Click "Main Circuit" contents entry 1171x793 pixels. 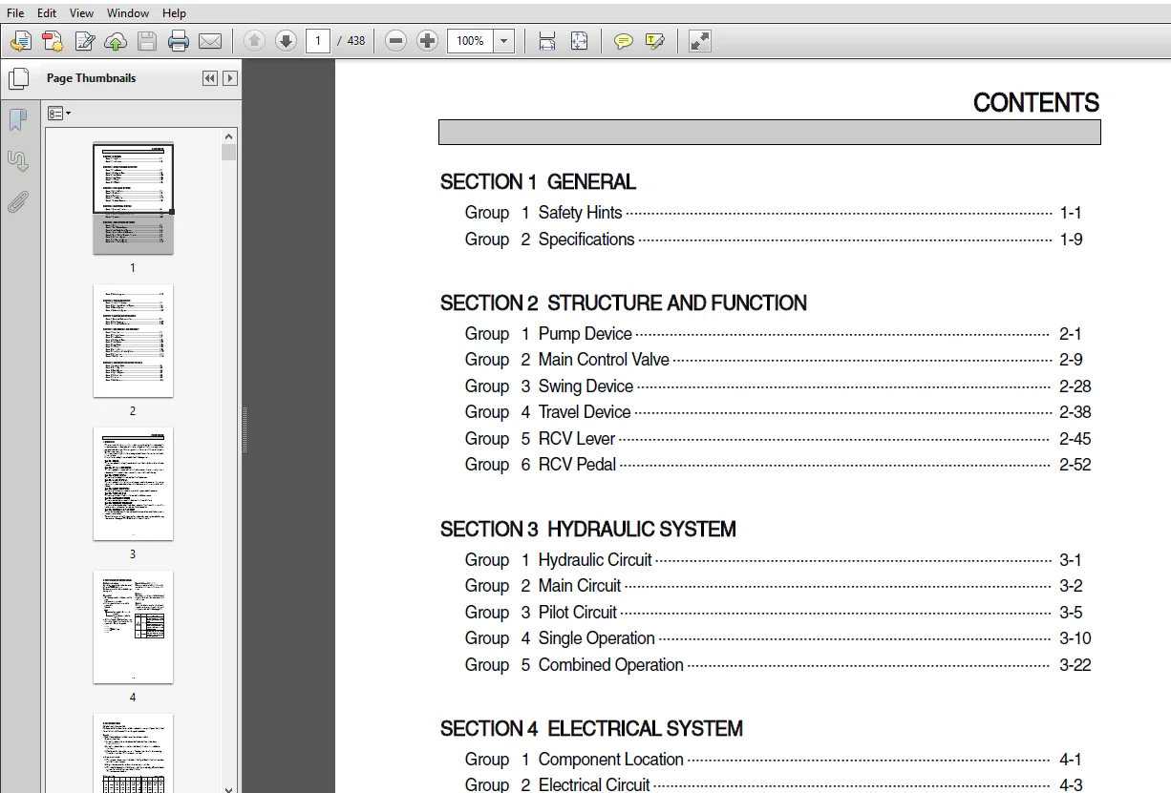(580, 586)
